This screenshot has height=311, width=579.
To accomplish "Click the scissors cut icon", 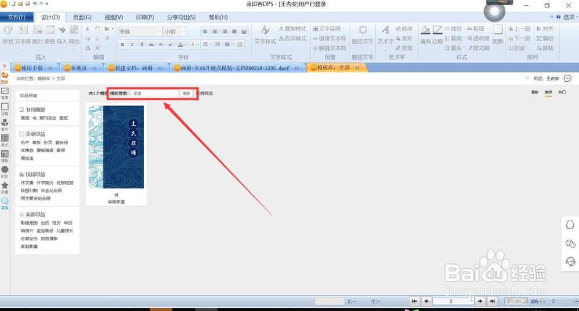I will [87, 29].
